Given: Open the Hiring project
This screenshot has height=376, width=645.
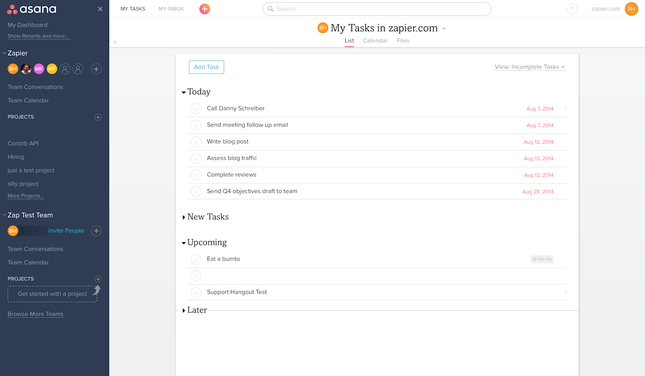Looking at the screenshot, I should [16, 157].
